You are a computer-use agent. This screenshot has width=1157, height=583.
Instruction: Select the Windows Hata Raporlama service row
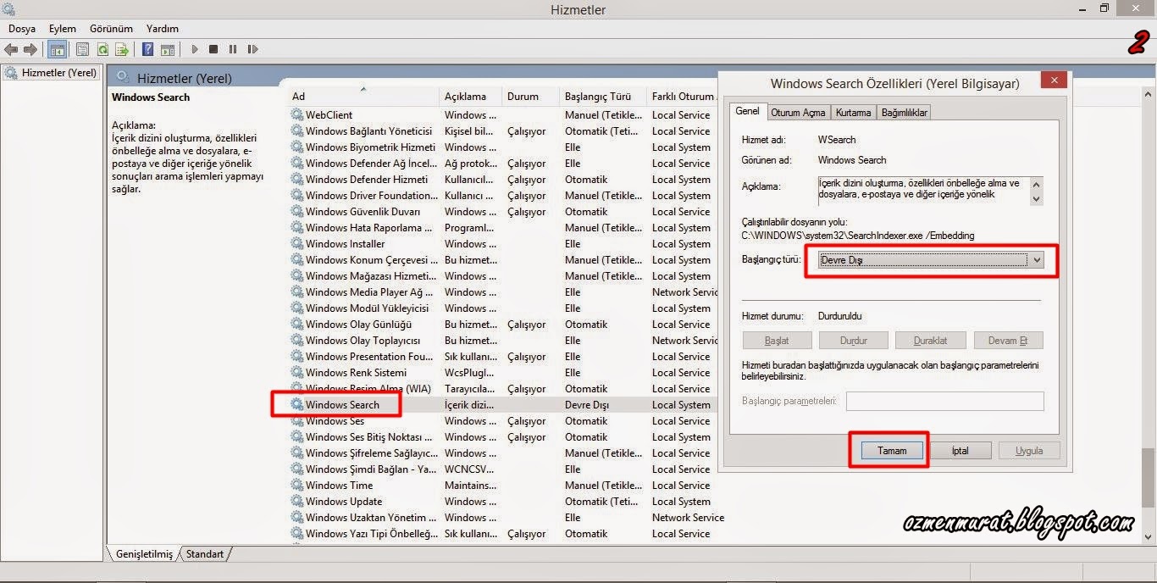[504, 227]
